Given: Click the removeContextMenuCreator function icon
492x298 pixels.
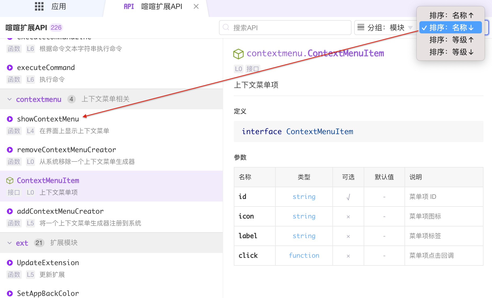Looking at the screenshot, I should (10, 150).
